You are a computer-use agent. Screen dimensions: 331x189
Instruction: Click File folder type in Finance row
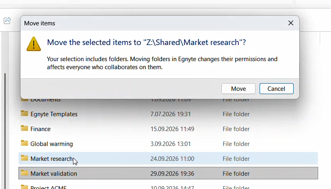236,129
